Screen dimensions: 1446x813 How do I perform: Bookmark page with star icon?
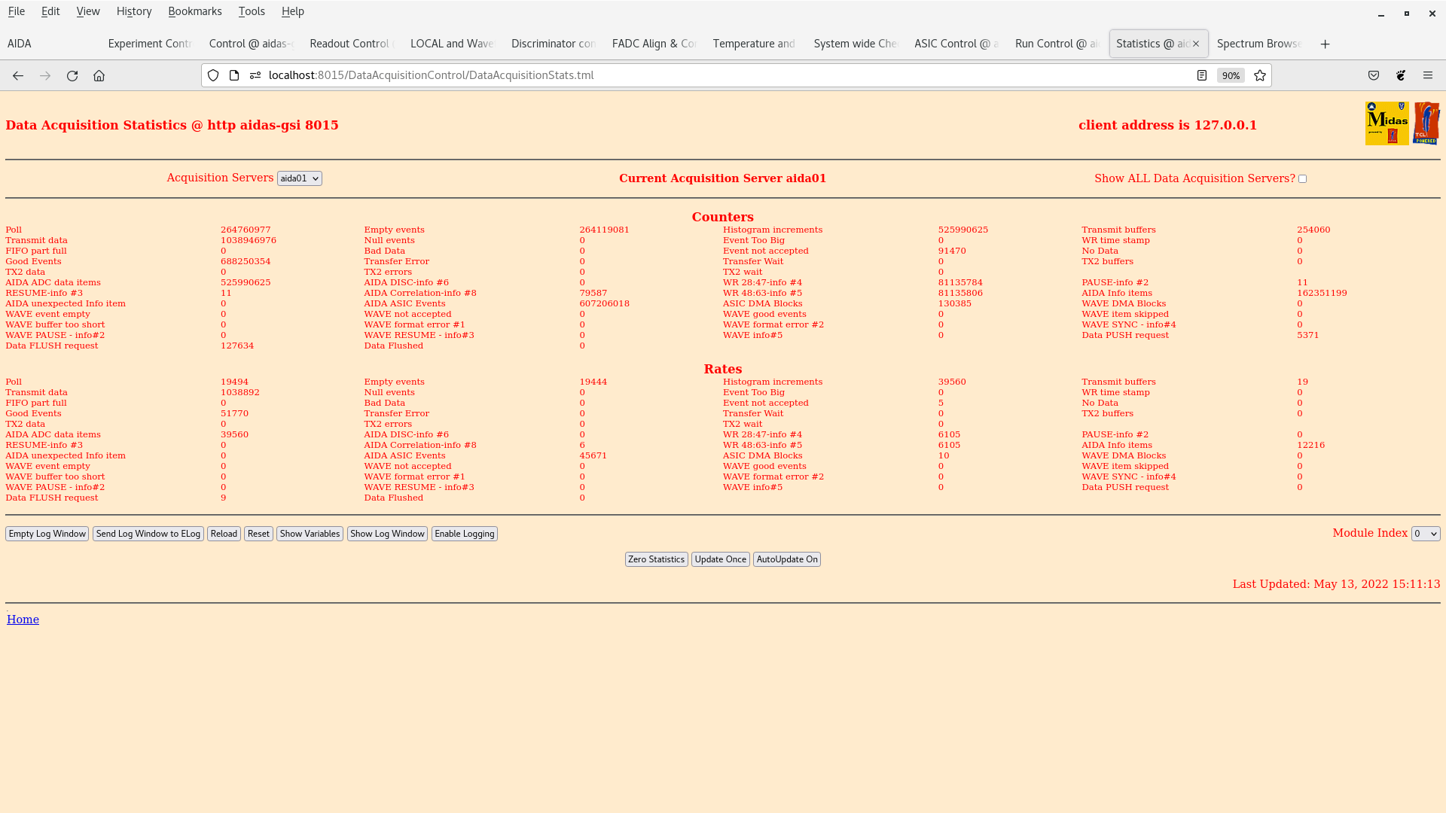pyautogui.click(x=1260, y=75)
